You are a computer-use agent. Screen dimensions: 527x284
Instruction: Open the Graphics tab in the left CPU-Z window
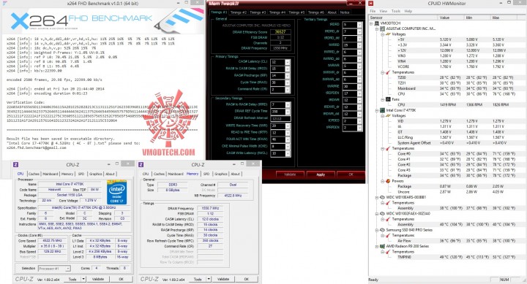(95, 174)
